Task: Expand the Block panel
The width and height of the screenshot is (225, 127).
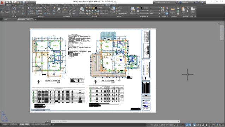Action: click(x=120, y=16)
